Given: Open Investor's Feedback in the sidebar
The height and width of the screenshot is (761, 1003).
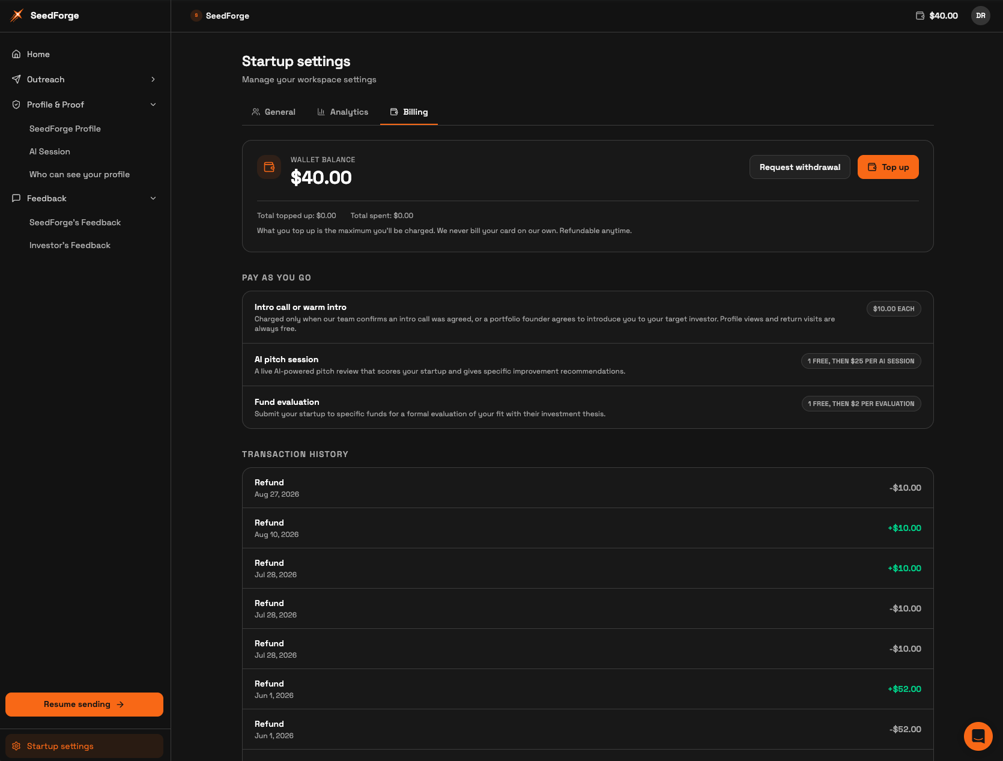Looking at the screenshot, I should coord(70,245).
